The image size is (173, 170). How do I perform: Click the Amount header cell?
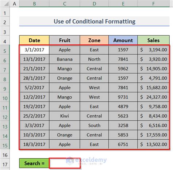[x=123, y=40]
